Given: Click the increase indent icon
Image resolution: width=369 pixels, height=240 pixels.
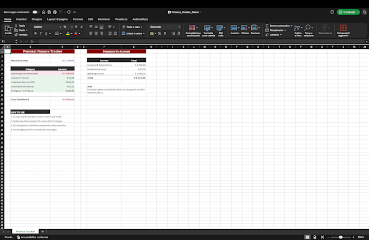Looking at the screenshot, I should (x=115, y=34).
